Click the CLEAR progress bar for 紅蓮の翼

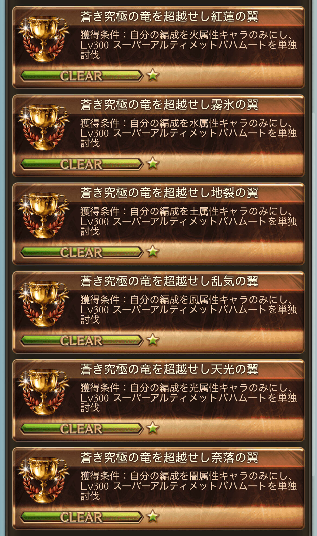[x=82, y=76]
